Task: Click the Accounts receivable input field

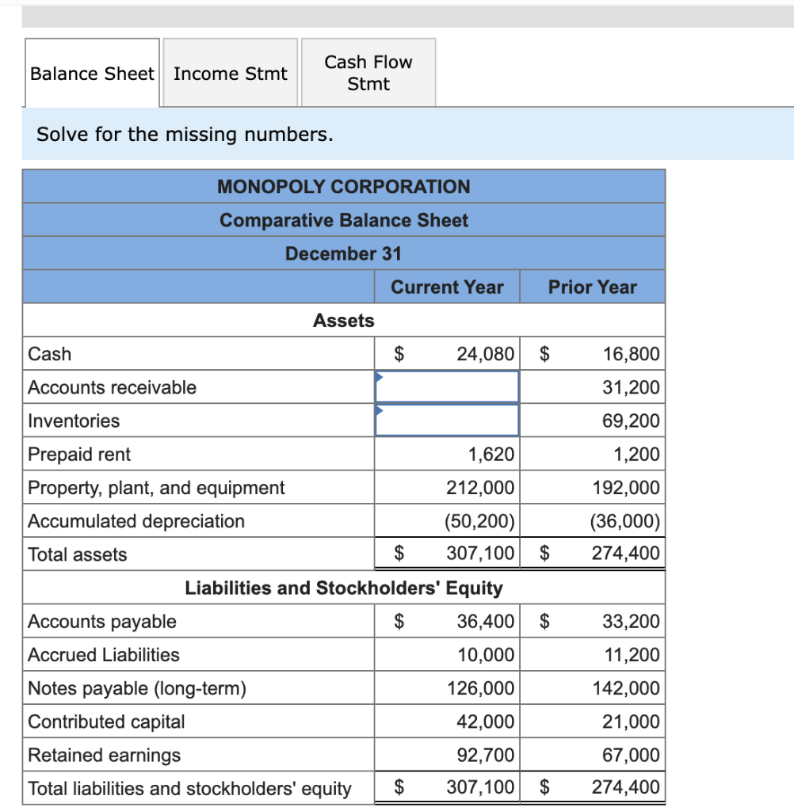Action: point(446,387)
